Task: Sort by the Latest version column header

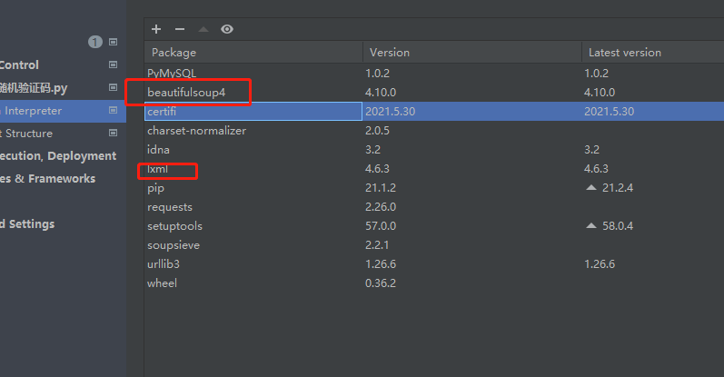Action: [653, 52]
